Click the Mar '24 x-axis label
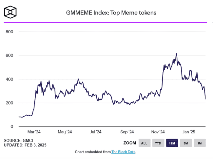This screenshot has width=213, height=159. 34,132
